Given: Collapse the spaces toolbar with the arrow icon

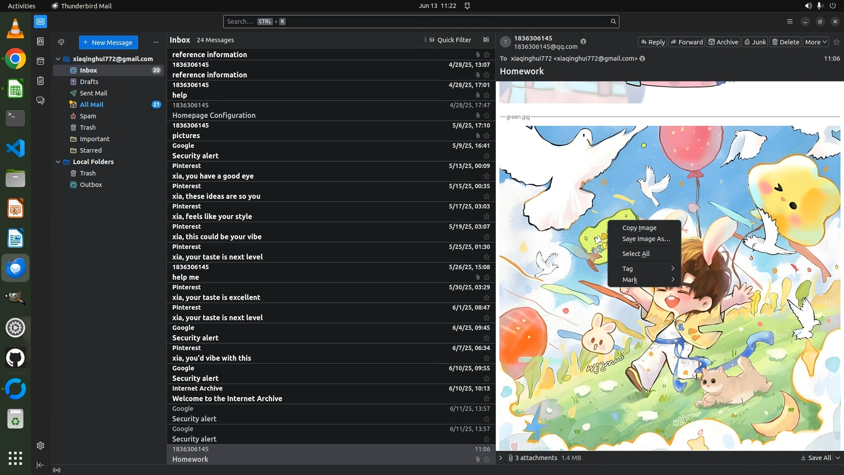Looking at the screenshot, I should click(40, 465).
